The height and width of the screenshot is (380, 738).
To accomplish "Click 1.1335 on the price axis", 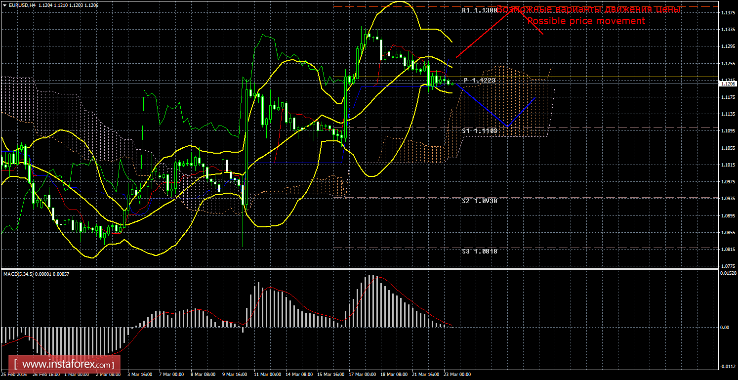I will (728, 30).
